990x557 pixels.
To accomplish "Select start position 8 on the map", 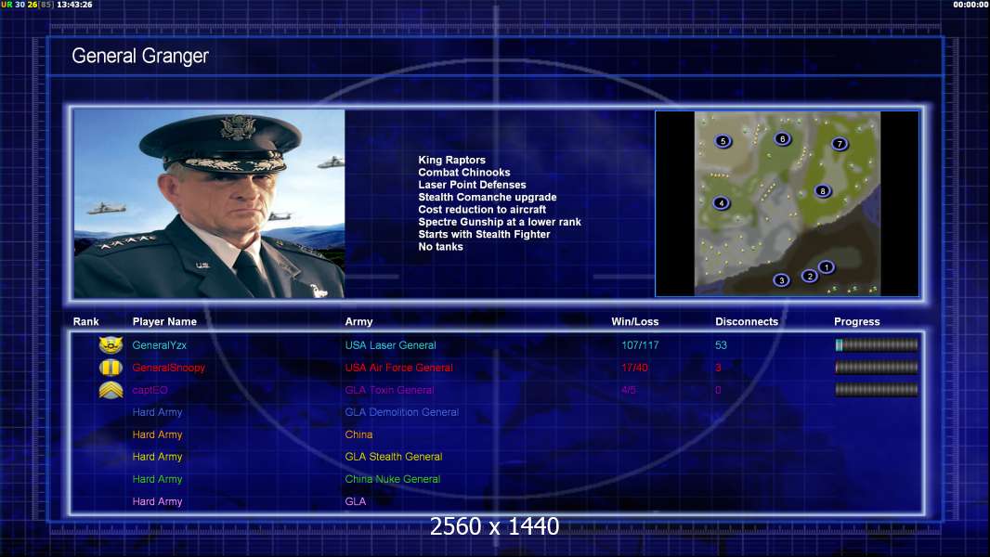I will [822, 190].
